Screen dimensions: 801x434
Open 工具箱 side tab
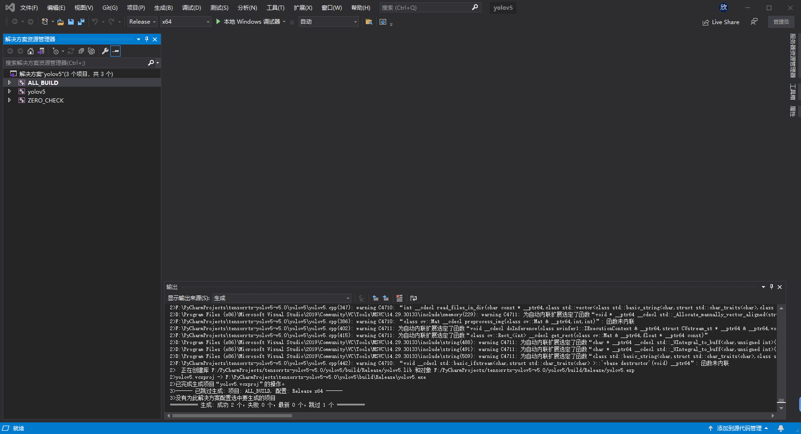click(793, 92)
